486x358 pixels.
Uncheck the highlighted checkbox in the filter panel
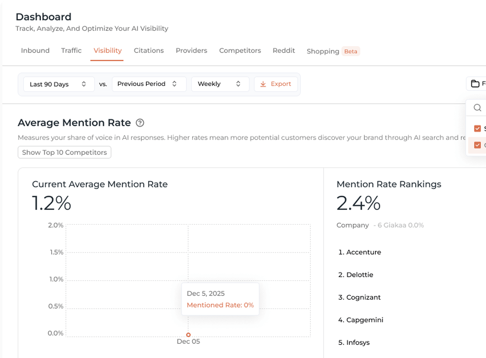point(478,145)
